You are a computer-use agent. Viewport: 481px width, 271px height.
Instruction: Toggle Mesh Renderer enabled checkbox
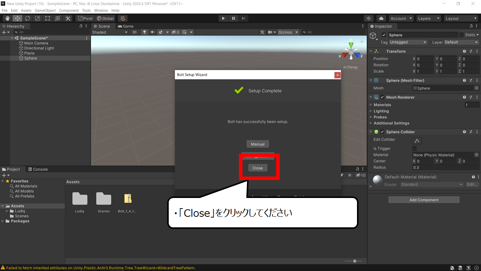[382, 97]
